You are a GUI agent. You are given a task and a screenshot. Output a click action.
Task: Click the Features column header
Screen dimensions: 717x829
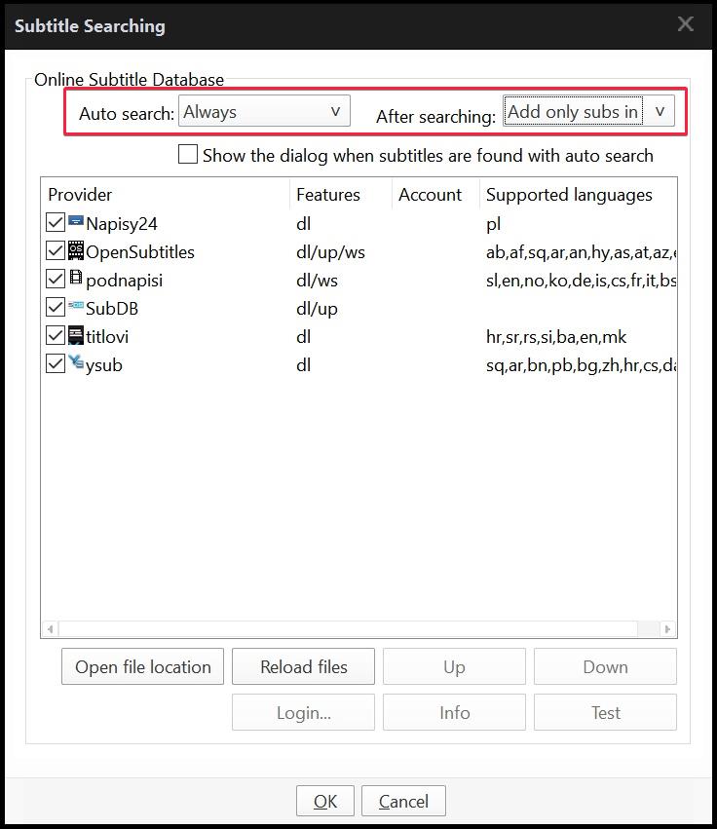tap(341, 195)
